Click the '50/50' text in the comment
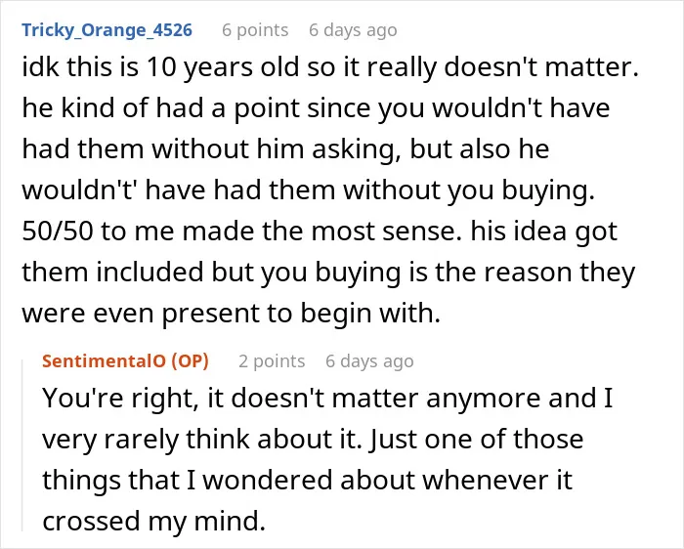The image size is (684, 549). (58, 232)
